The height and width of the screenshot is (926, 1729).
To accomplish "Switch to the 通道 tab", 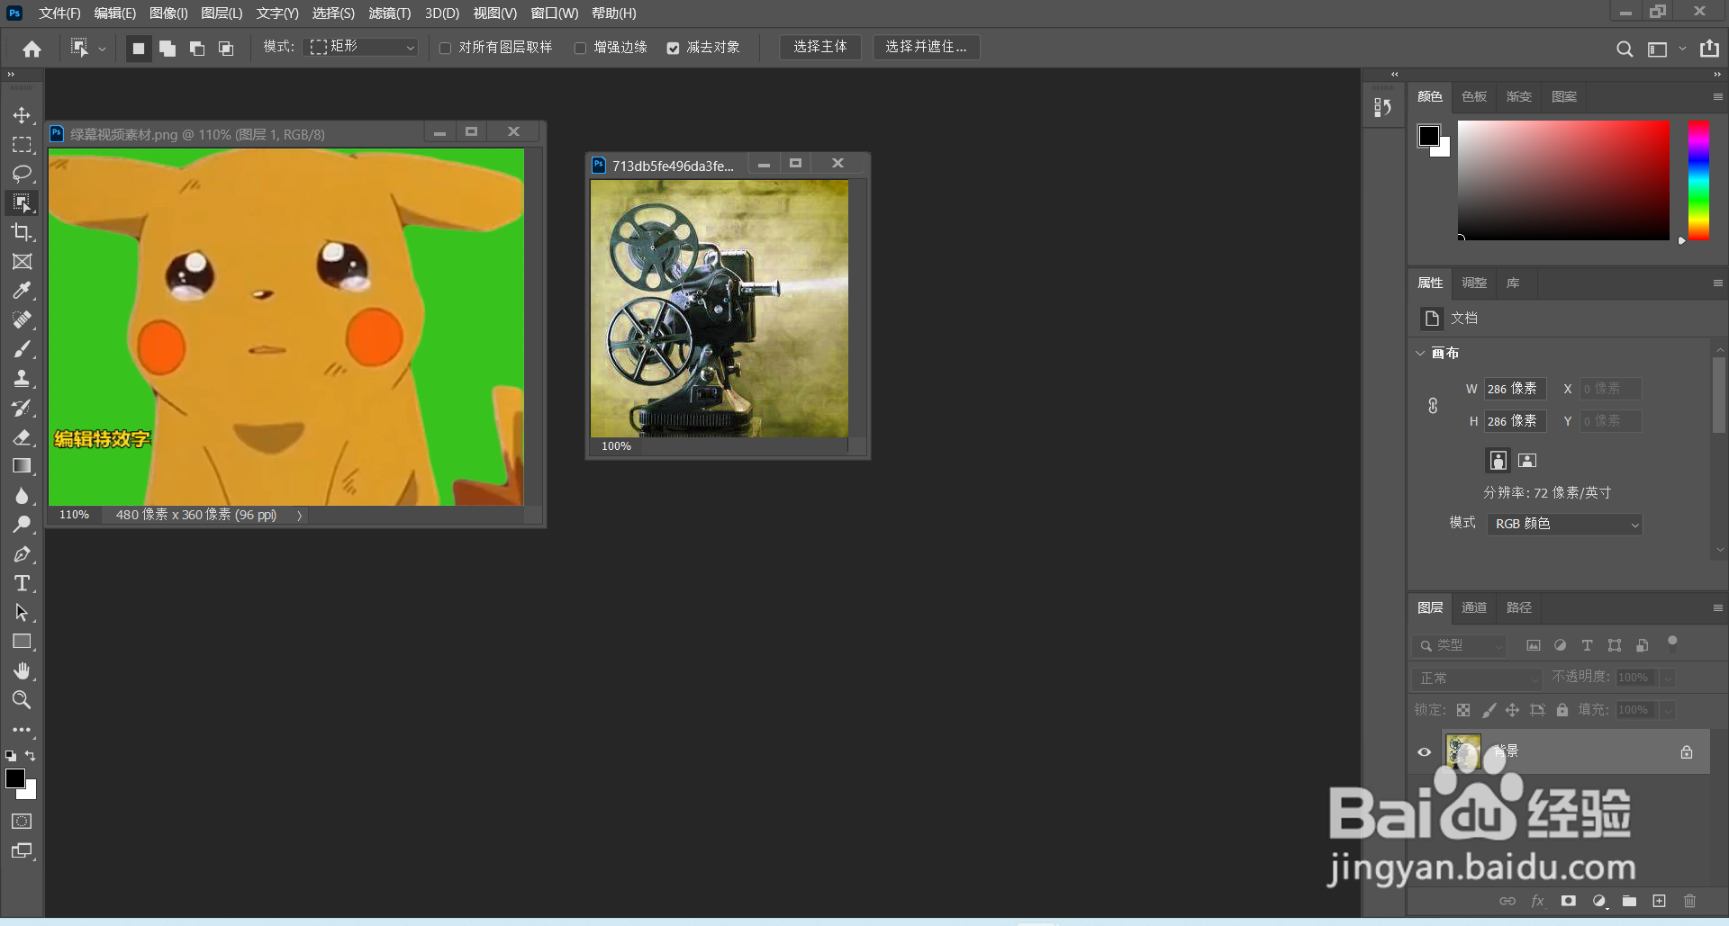I will [x=1474, y=607].
